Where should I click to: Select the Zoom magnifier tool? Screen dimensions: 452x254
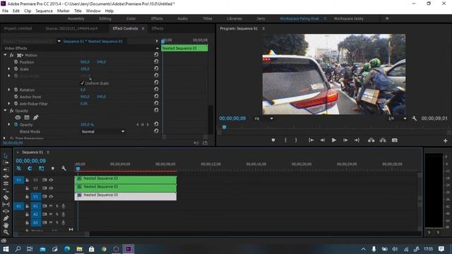tap(6, 232)
